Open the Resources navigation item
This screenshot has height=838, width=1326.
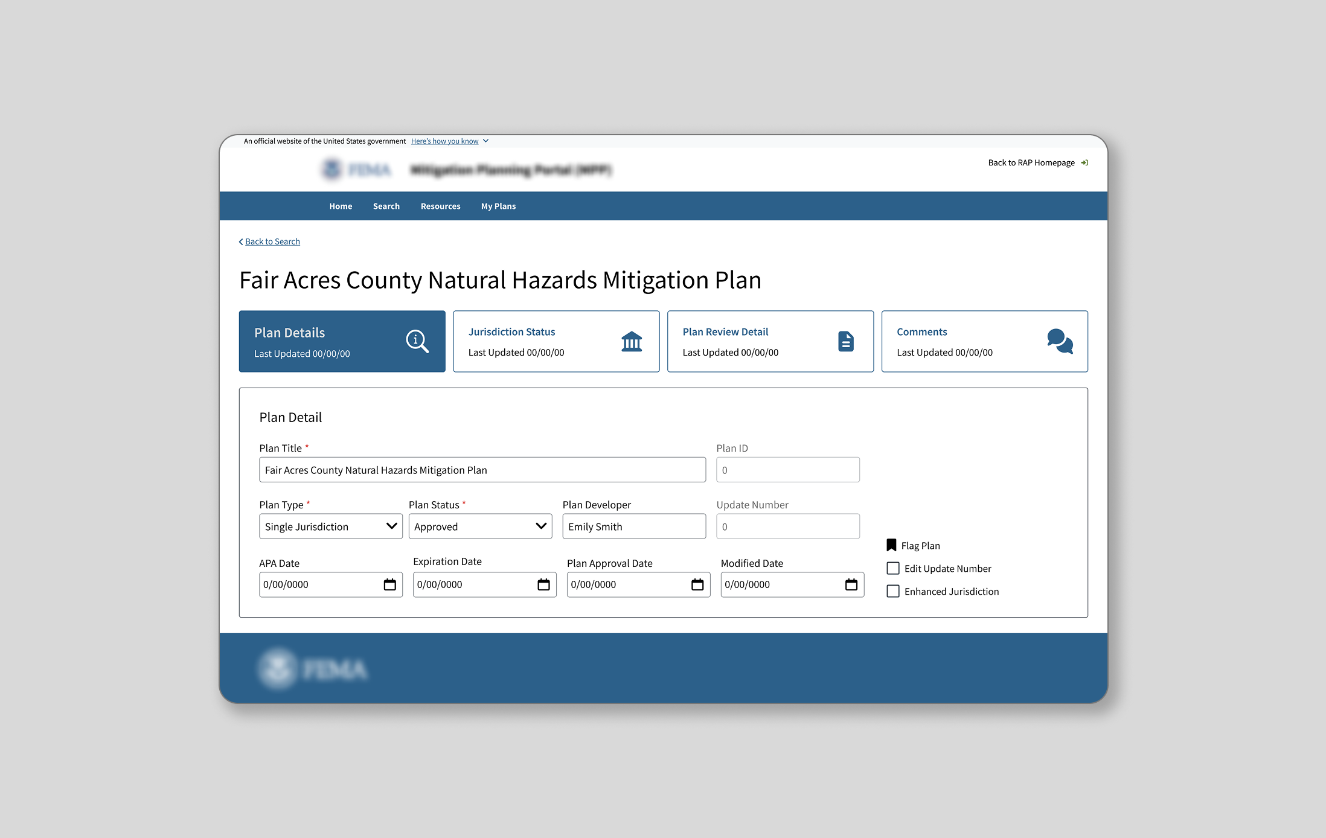pyautogui.click(x=440, y=206)
